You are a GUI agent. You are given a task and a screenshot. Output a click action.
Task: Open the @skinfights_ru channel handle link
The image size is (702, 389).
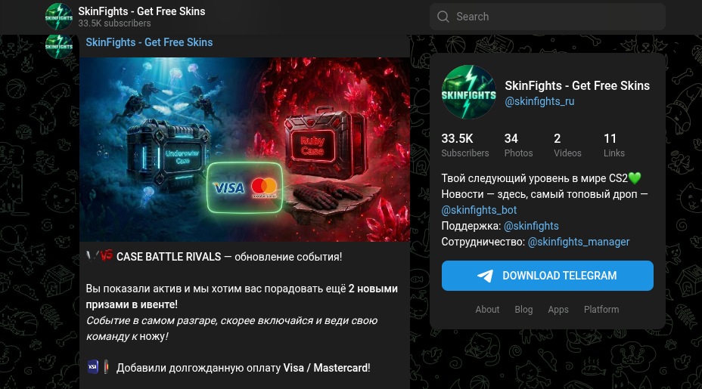539,101
